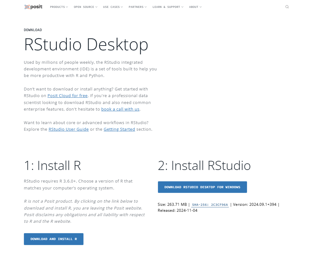Open the Learn & Support menu

tap(168, 7)
